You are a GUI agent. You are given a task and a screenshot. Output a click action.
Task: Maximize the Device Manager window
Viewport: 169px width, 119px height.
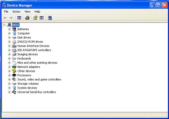[x=158, y=5]
